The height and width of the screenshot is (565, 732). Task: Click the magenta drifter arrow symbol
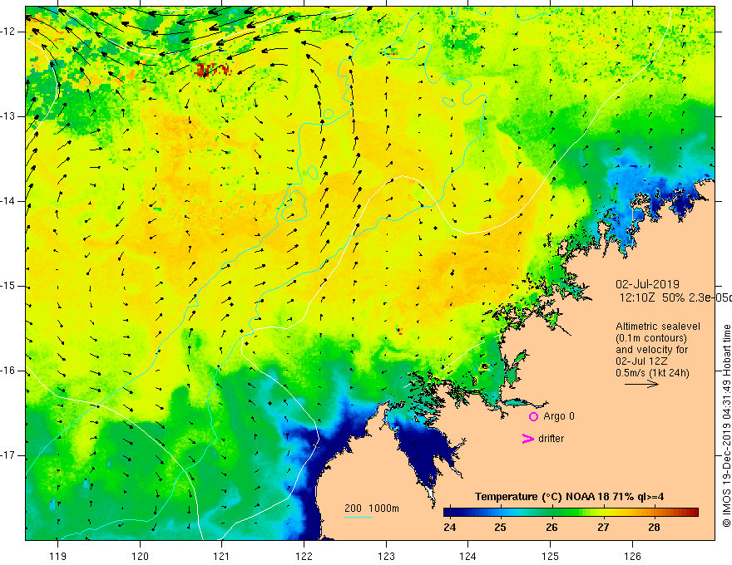(x=527, y=439)
